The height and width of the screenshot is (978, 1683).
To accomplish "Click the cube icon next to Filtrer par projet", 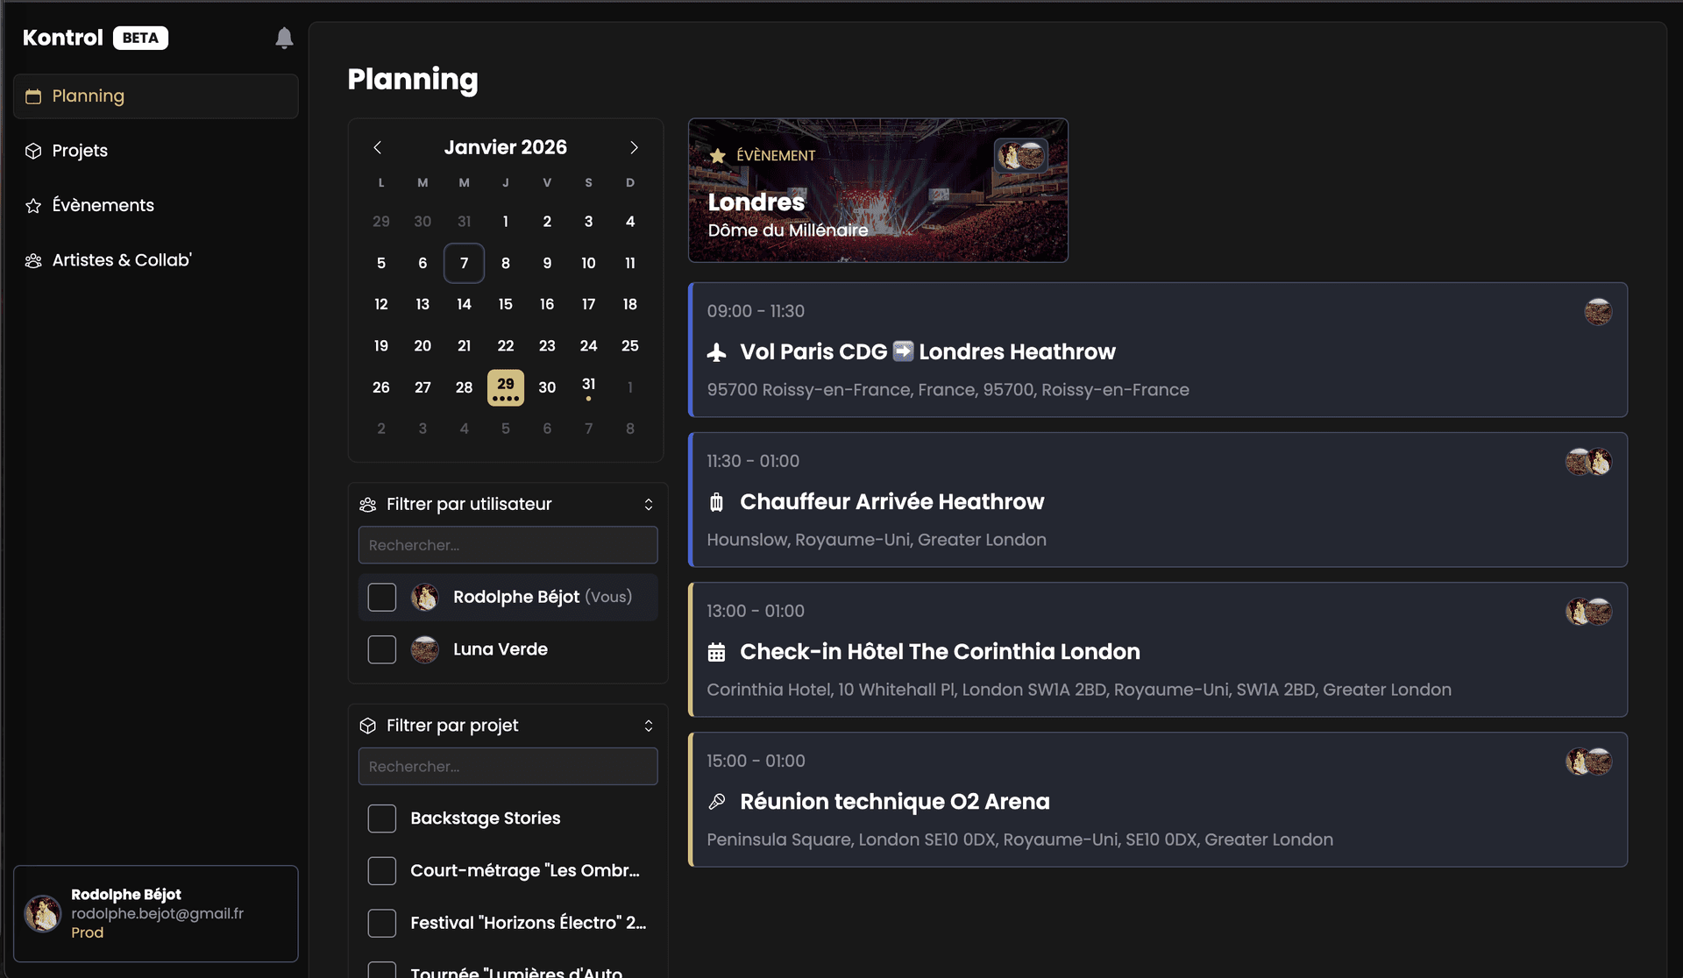I will tap(368, 726).
